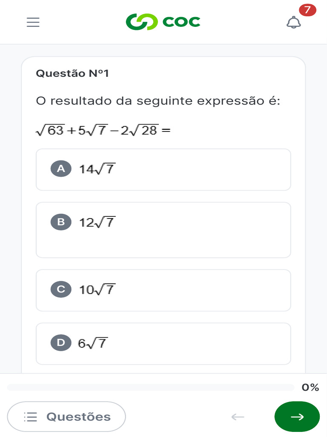Go back using the left arrow

pos(238,417)
